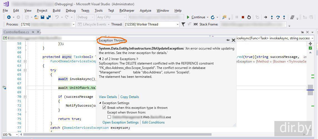The width and height of the screenshot is (318, 139).
Task: Click the Step Over icon
Action: pos(278,17)
